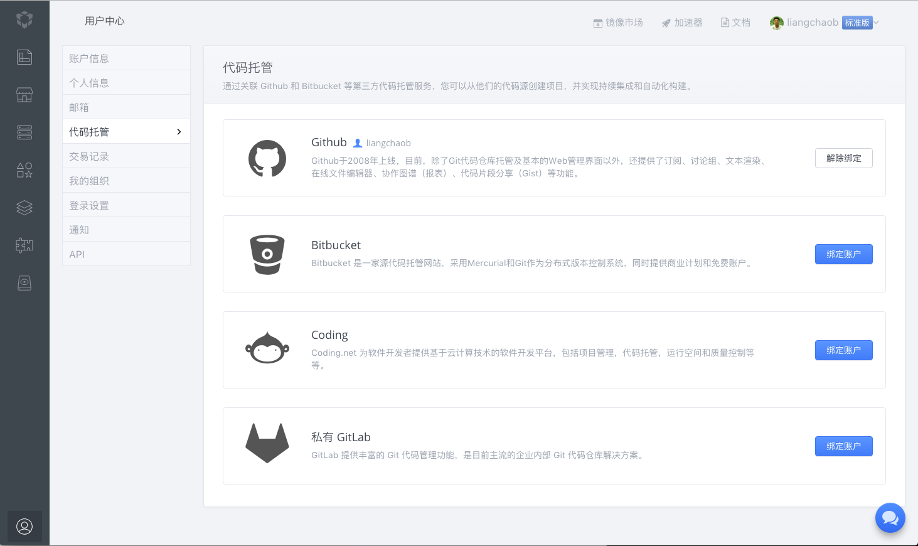Click the user icon beside Github liangchaob

[x=358, y=143]
